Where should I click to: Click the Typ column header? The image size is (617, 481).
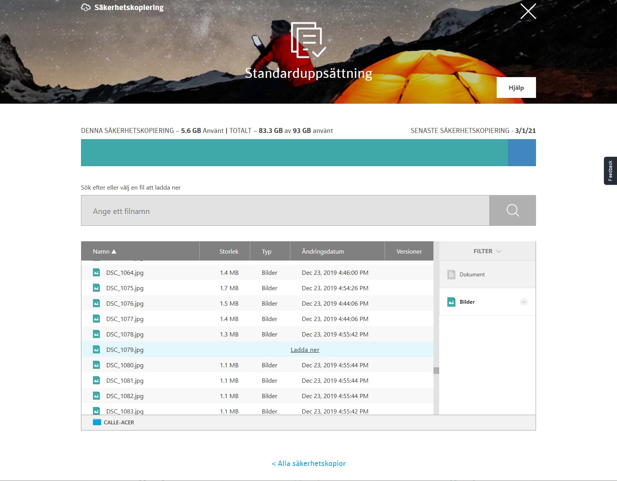[266, 251]
